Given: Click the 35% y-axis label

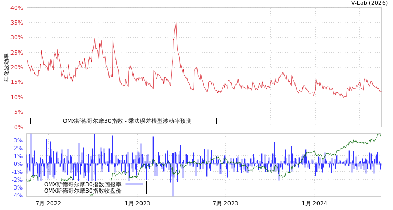Looking at the screenshot, I should click(x=17, y=23).
